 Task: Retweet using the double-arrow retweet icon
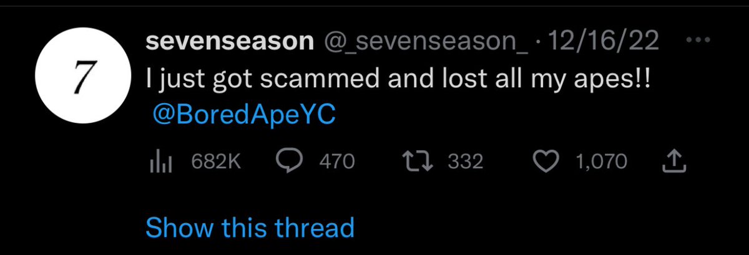pos(418,161)
